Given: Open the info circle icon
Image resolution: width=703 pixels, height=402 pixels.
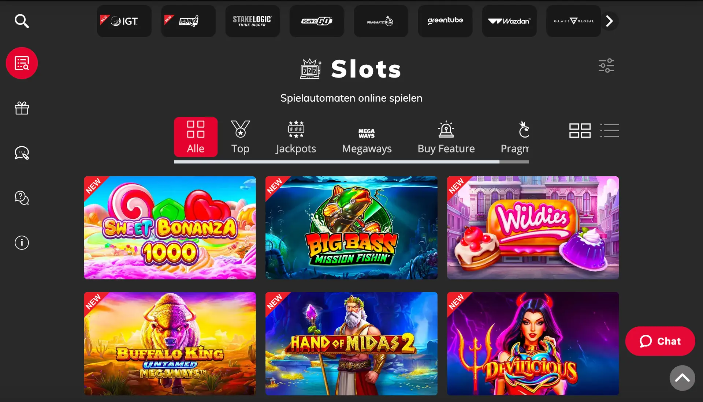Looking at the screenshot, I should (22, 243).
